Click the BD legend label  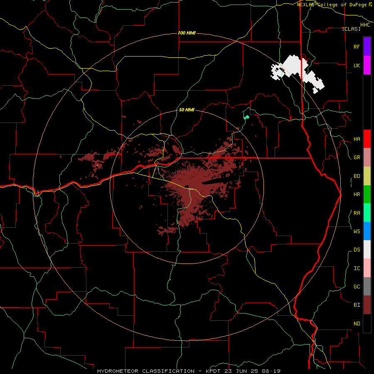point(357,176)
